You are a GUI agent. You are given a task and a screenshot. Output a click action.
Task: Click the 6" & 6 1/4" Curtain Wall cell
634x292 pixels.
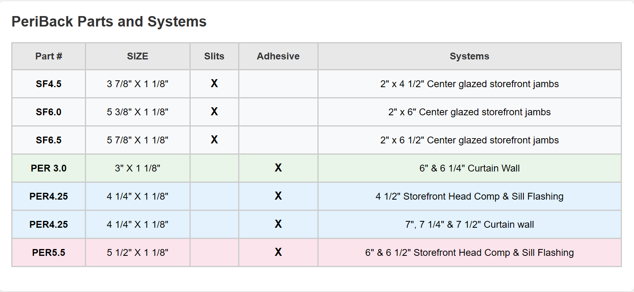pyautogui.click(x=469, y=168)
